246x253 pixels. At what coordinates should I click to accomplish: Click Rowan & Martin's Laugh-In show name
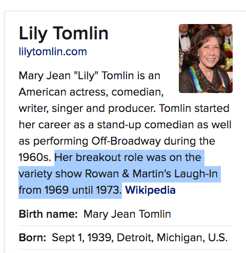click(151, 174)
